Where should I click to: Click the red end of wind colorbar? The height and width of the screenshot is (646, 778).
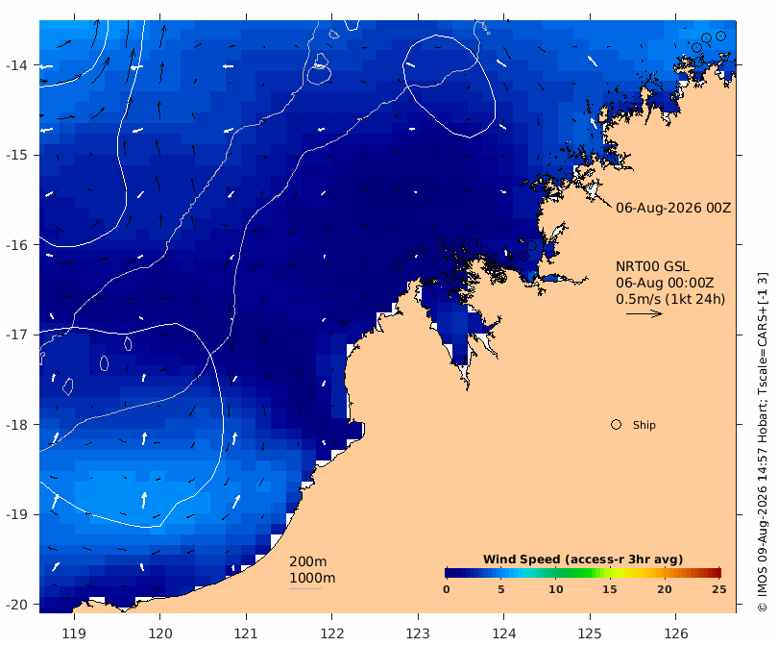pyautogui.click(x=716, y=573)
